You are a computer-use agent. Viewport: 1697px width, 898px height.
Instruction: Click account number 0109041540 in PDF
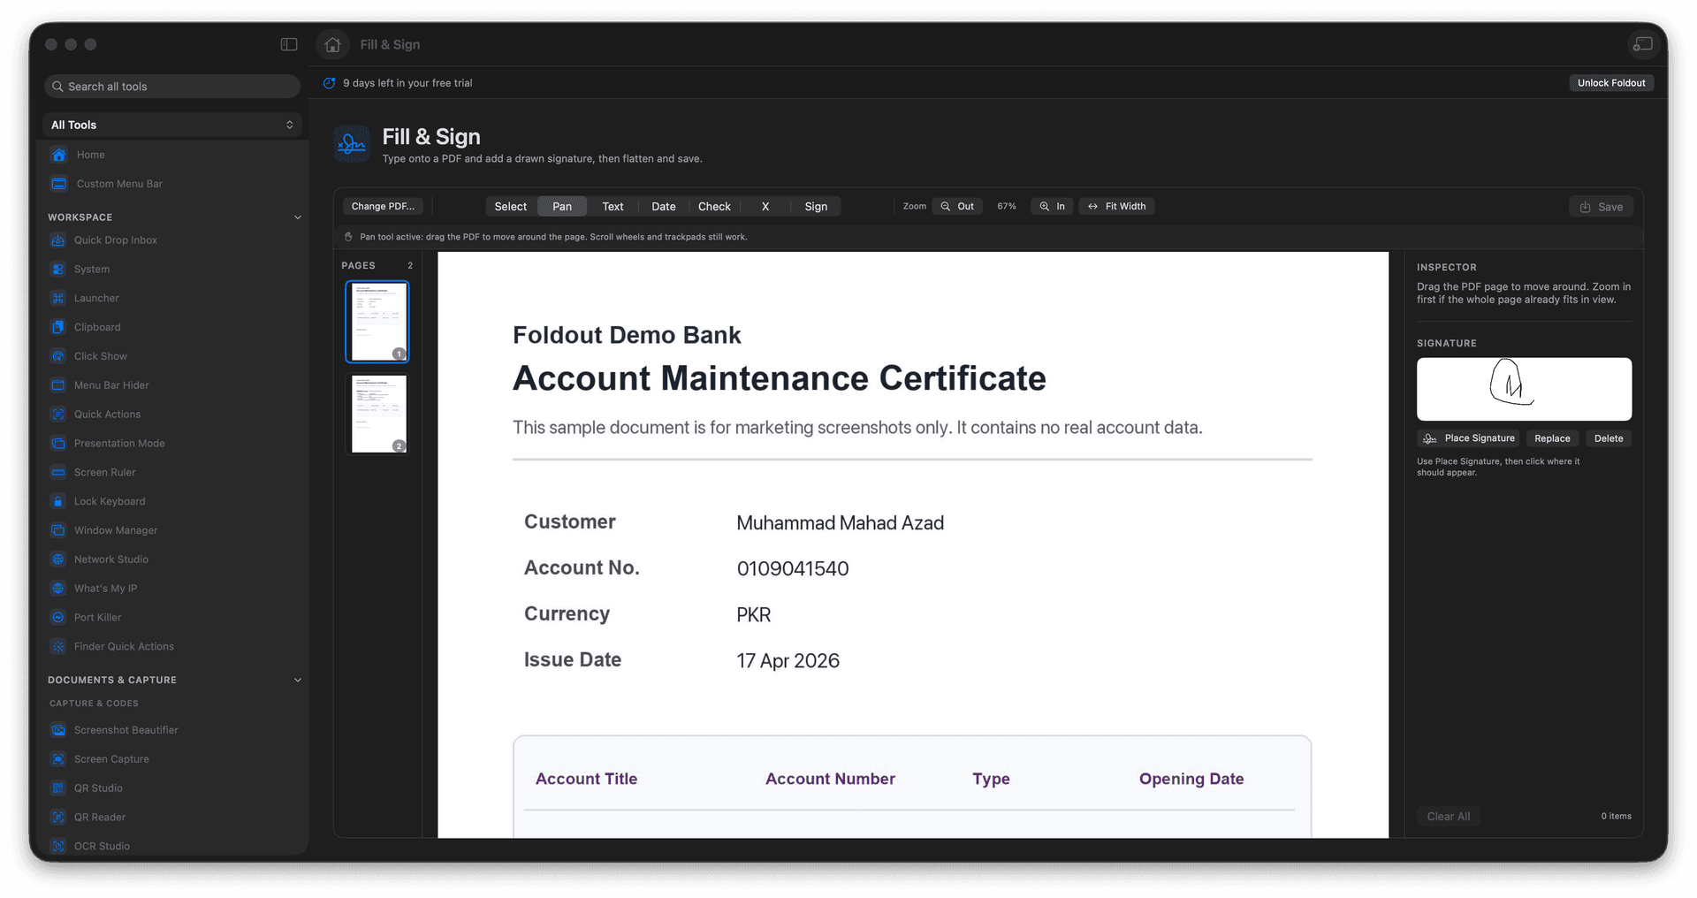point(793,568)
